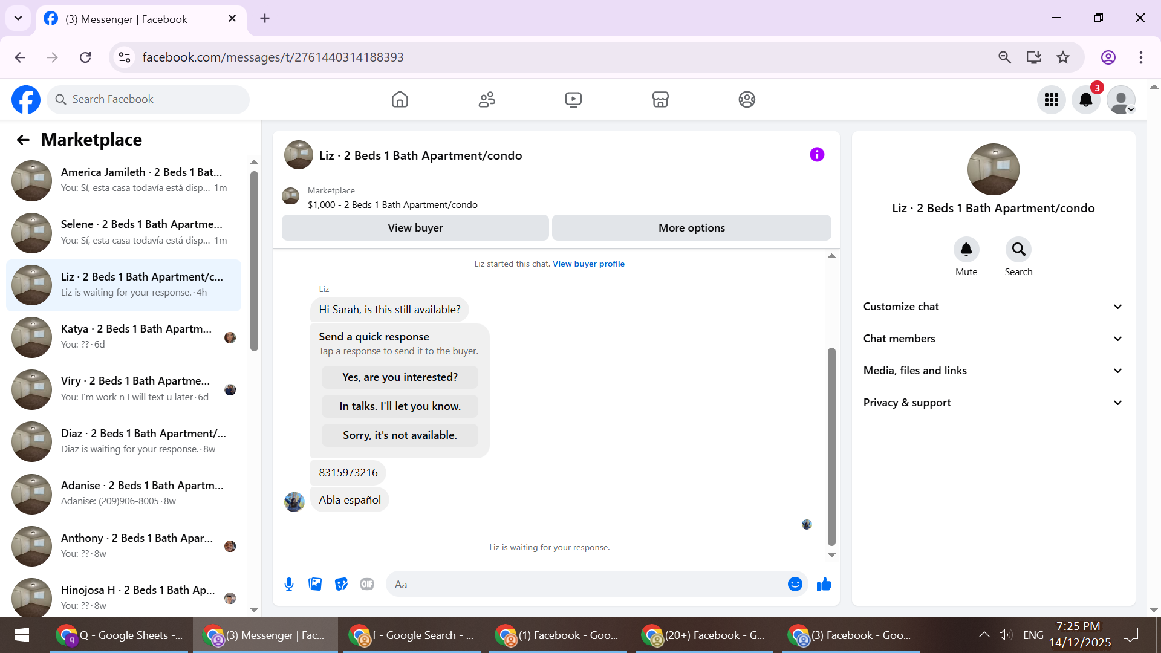Open the sticker picker icon

pos(341,584)
